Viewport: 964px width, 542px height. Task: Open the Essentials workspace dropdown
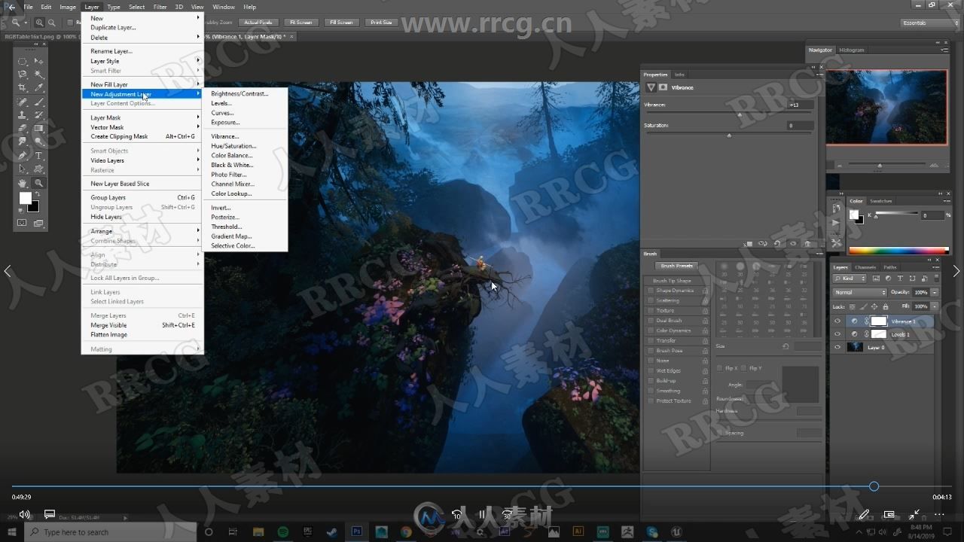[x=929, y=23]
